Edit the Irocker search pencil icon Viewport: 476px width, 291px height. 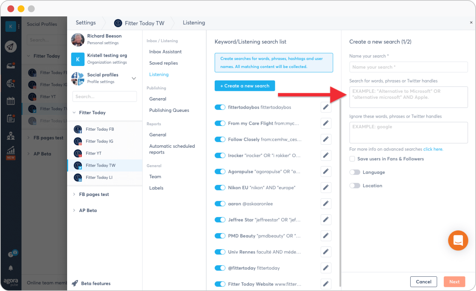point(326,156)
